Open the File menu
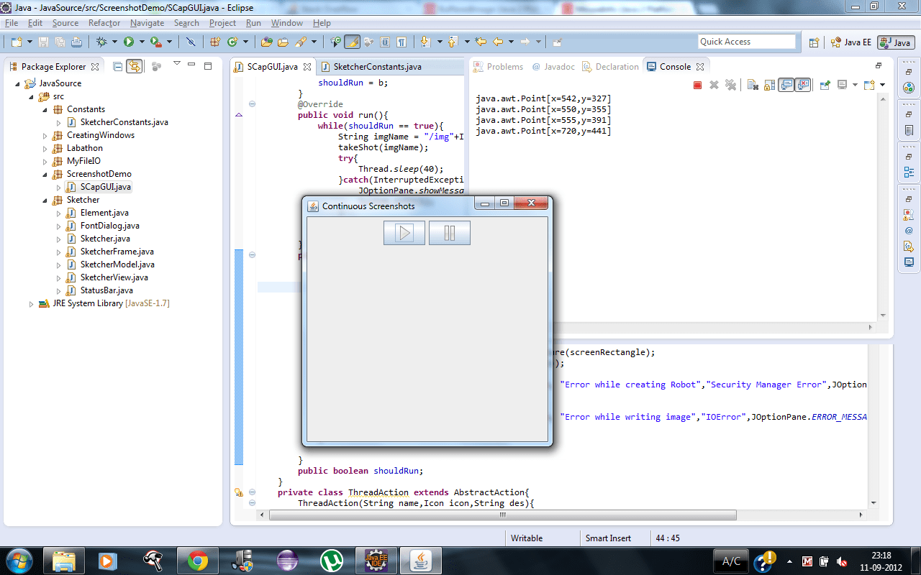 [12, 23]
